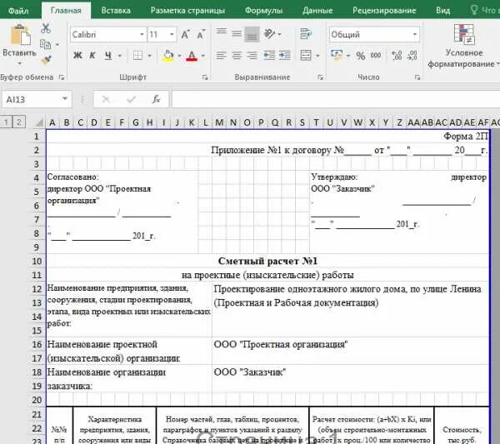
Task: Expand fill color dropdown arrow
Action: tap(179, 56)
